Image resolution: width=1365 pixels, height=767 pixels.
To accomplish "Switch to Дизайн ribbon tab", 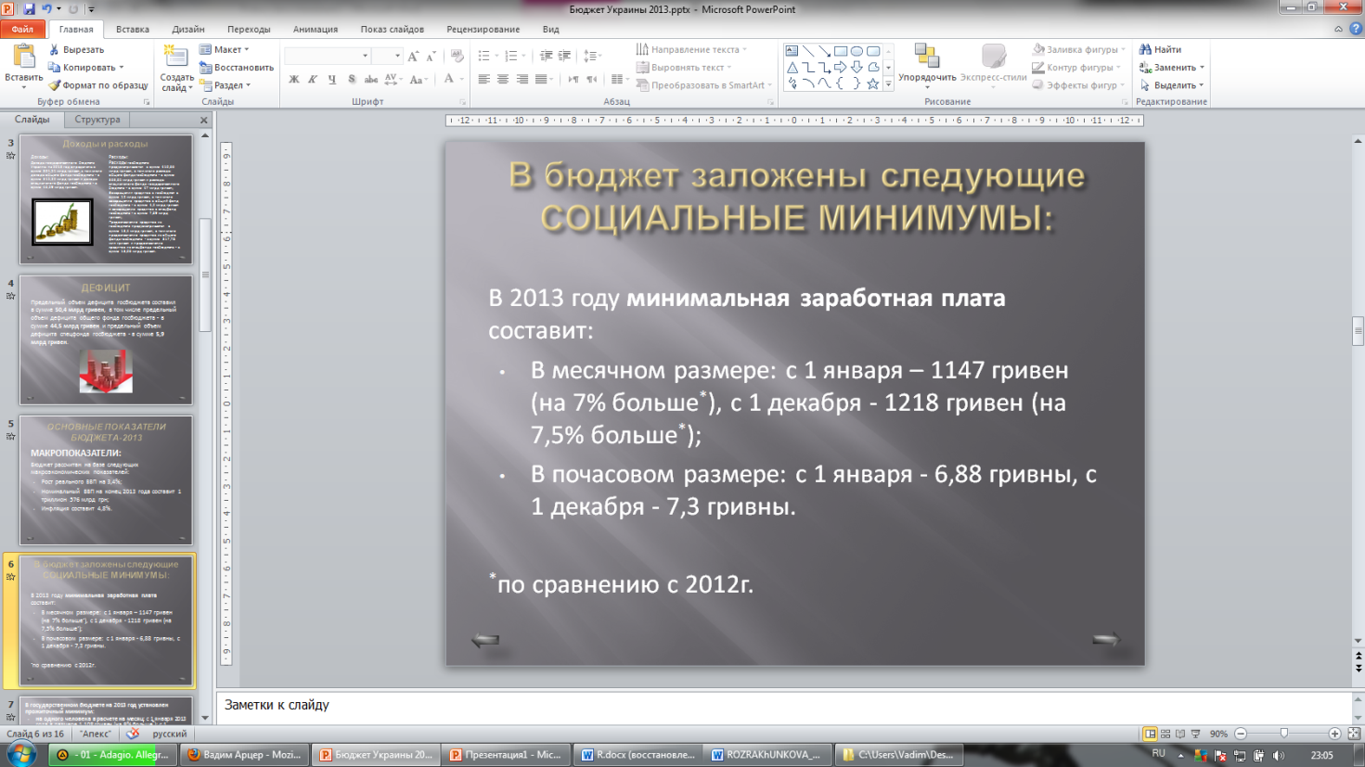I will pyautogui.click(x=188, y=29).
